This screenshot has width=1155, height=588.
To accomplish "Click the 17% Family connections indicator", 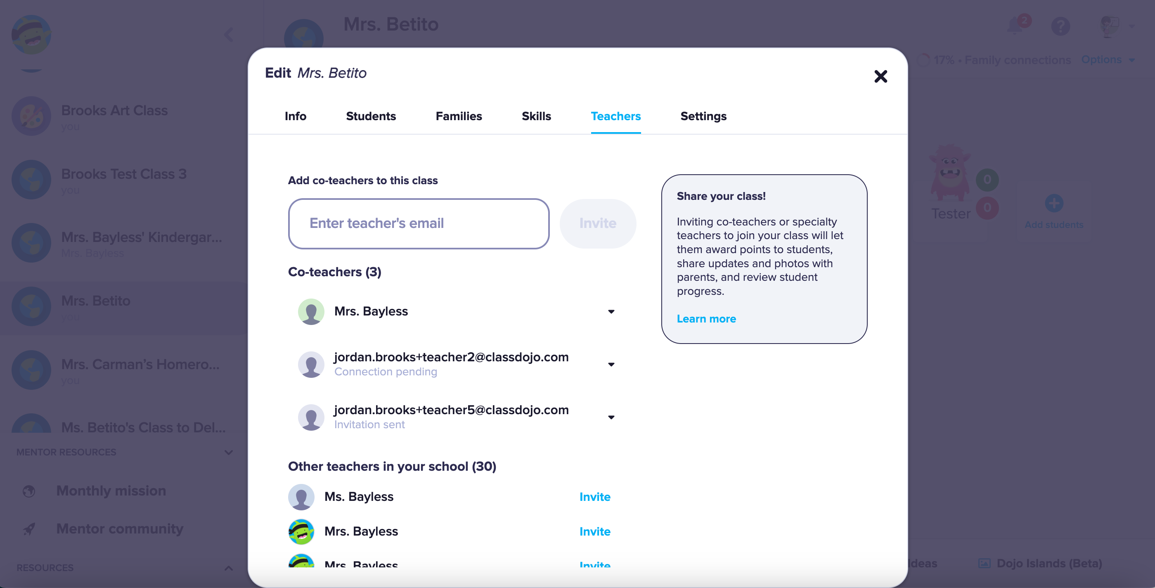I will point(994,59).
